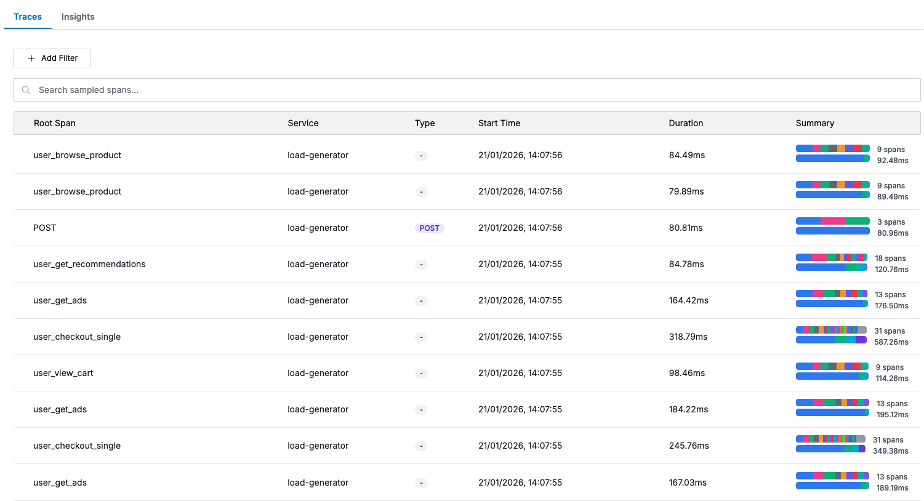Screen dimensions: 924x501
Task: Open the user_view_cart trace row
Action: coord(63,373)
